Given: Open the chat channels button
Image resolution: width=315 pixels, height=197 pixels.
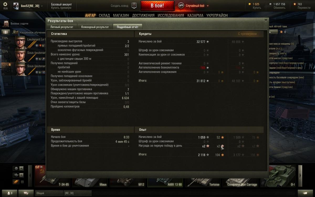Looking at the screenshot, I should click(26, 193).
